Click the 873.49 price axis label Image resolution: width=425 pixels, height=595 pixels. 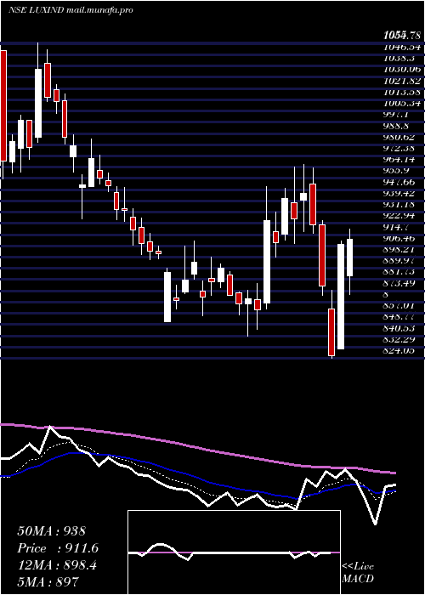[399, 283]
